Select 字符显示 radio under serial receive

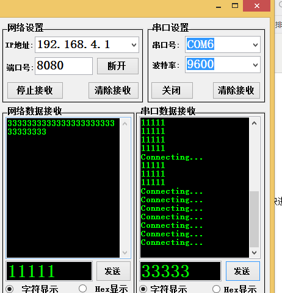click(143, 289)
